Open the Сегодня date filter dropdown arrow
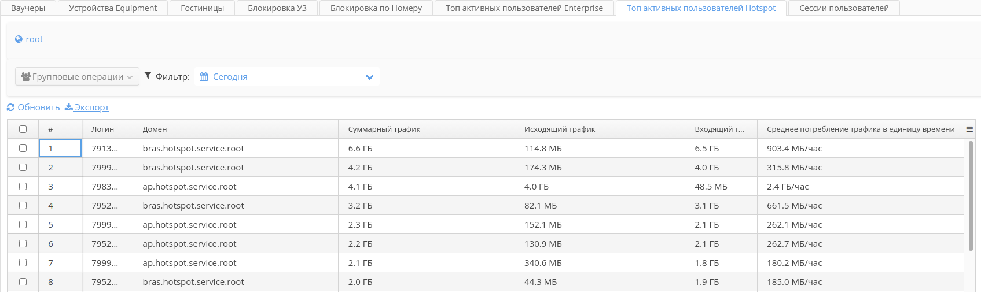Viewport: 981px width, 293px height. tap(370, 77)
